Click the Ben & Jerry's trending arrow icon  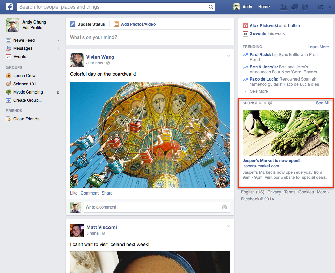245,67
